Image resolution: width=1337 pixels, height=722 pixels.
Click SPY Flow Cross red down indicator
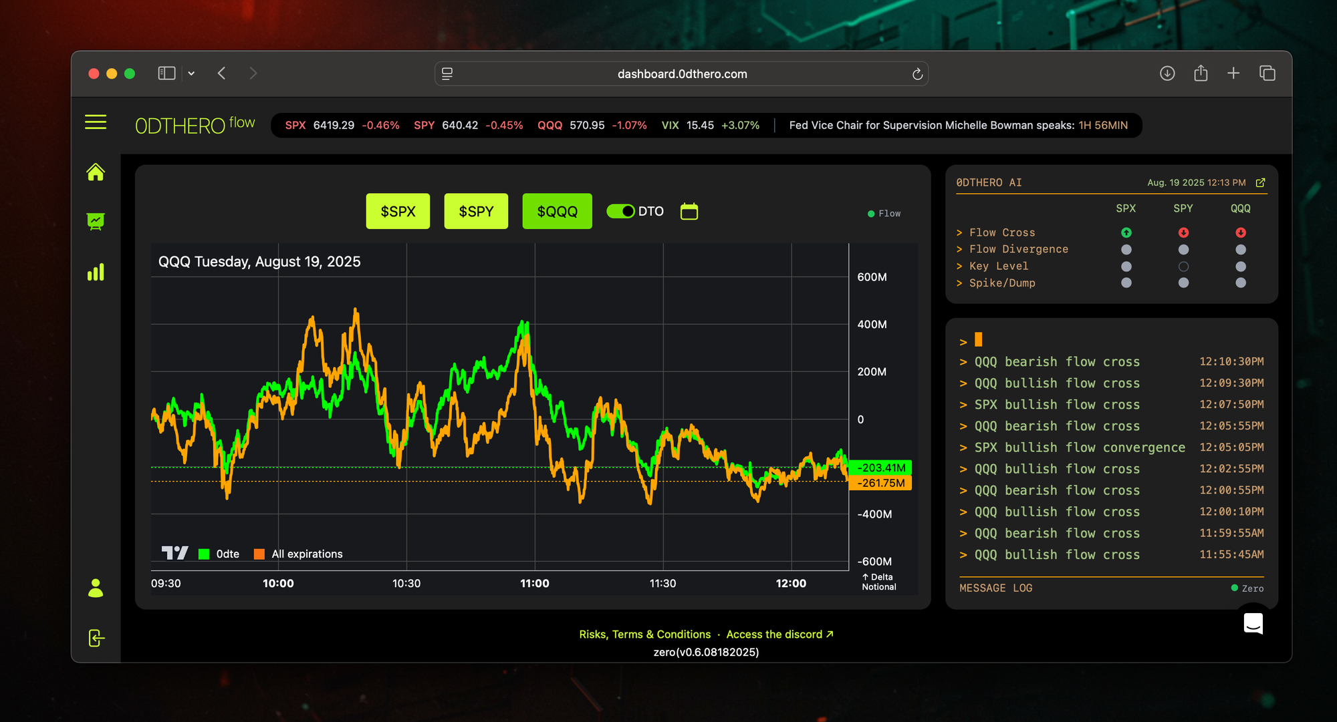click(1183, 232)
